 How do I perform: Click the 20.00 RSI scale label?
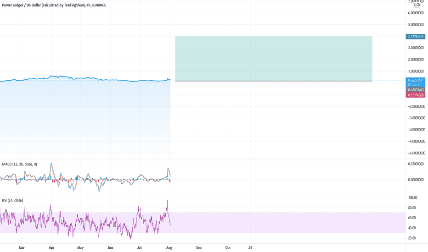[x=412, y=238]
